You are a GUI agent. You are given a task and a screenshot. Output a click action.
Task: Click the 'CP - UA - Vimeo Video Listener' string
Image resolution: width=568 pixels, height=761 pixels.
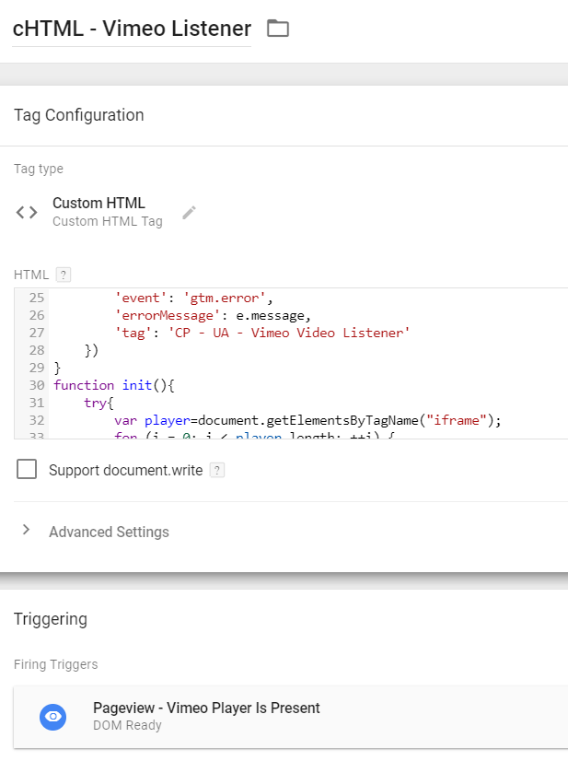click(287, 333)
